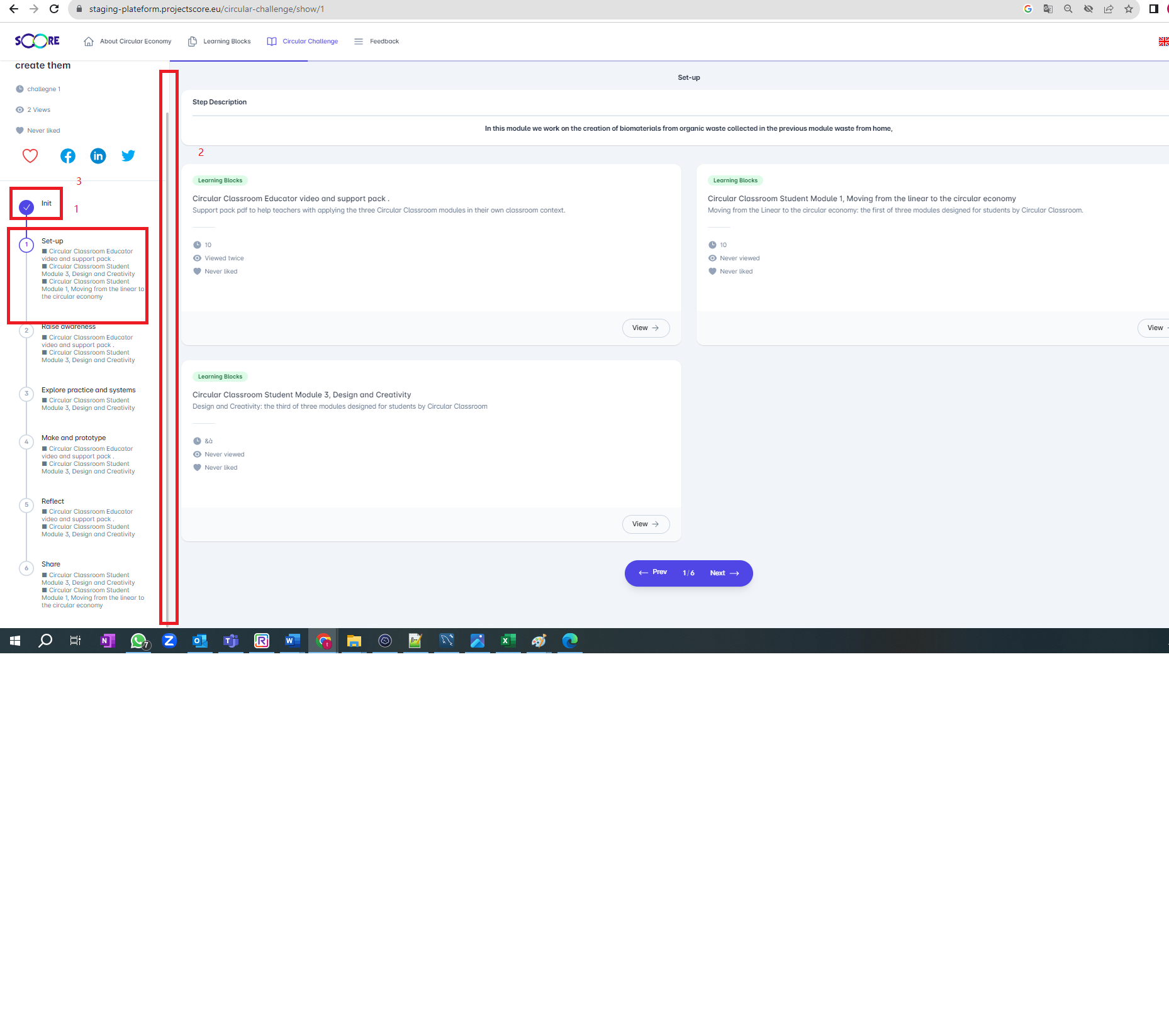Select the completed Init step checkmark

(26, 207)
